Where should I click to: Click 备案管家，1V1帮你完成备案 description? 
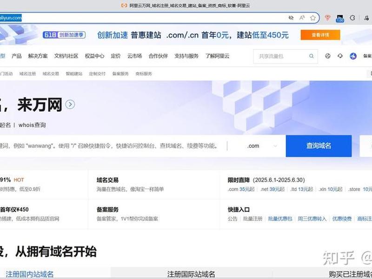127,219
